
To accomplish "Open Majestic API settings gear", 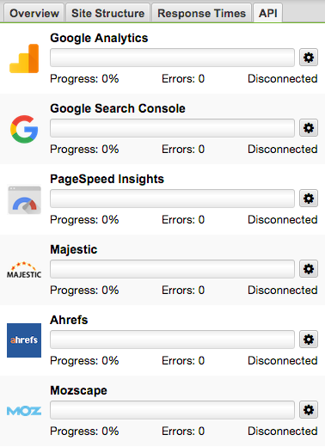I will coord(309,269).
